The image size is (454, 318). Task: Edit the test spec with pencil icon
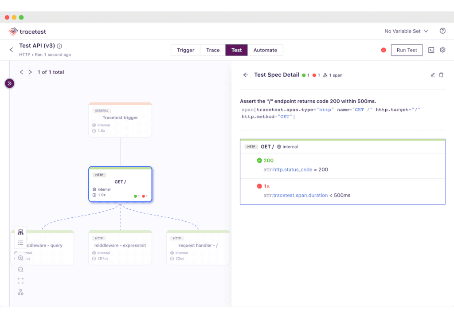pos(433,75)
